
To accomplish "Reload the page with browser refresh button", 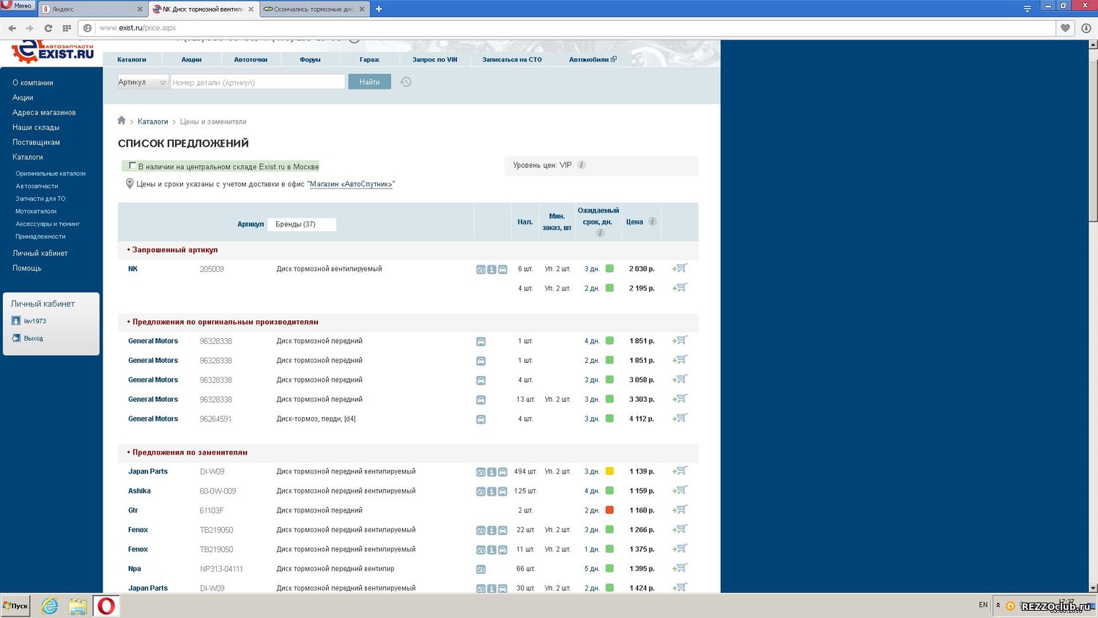I will pos(48,28).
